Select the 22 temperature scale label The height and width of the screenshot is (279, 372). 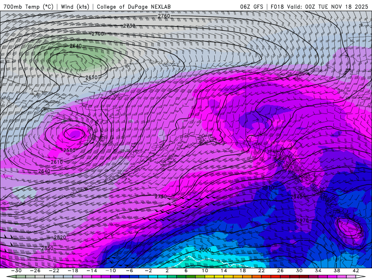(x=261, y=271)
